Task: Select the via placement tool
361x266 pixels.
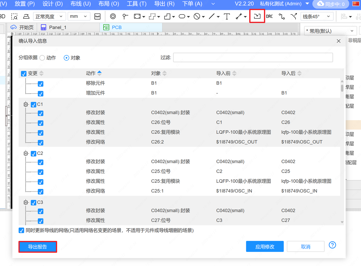Action: pos(113,16)
